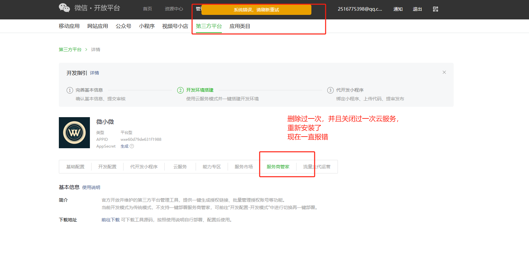Click account 2516775398@qq.c... name
This screenshot has height=278, width=529.
(x=360, y=9)
